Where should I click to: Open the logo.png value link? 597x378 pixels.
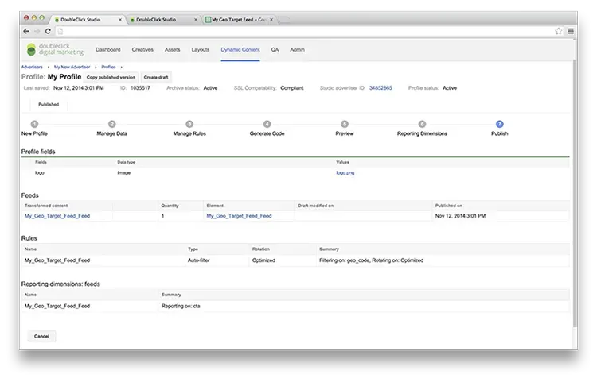[x=345, y=172]
